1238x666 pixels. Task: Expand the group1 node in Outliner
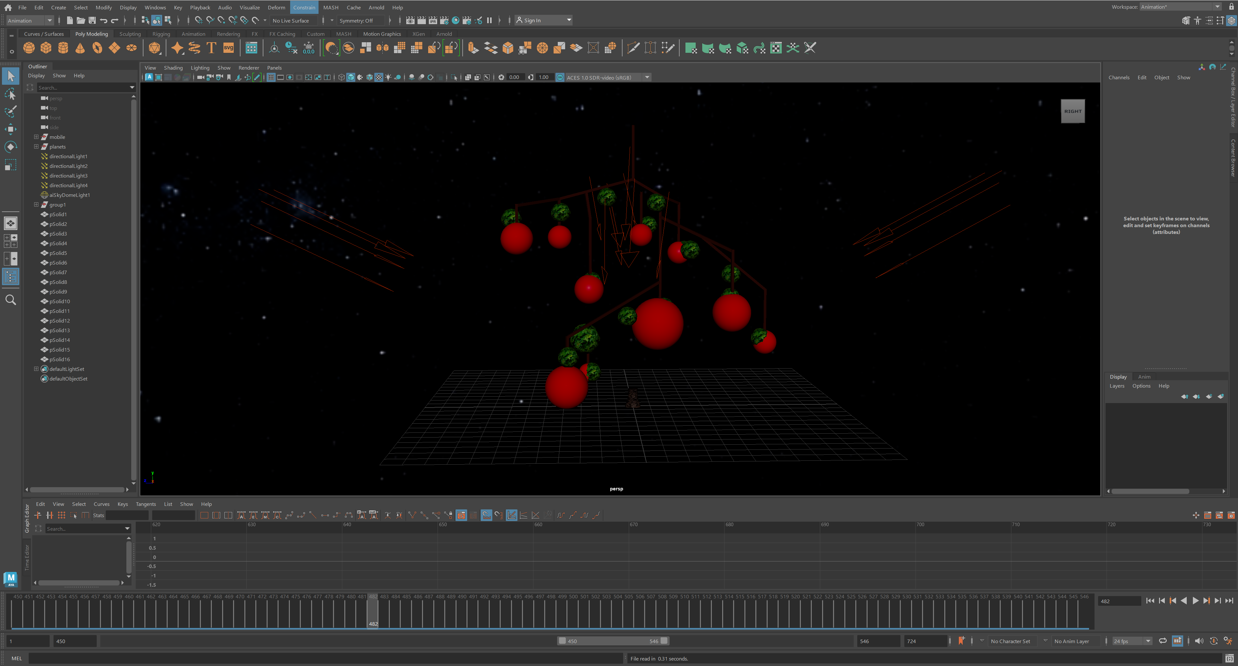(x=36, y=205)
